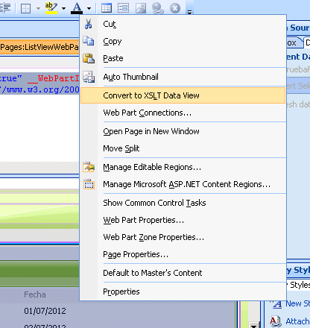
Task: Select Move Split menu entry
Action: click(183, 148)
